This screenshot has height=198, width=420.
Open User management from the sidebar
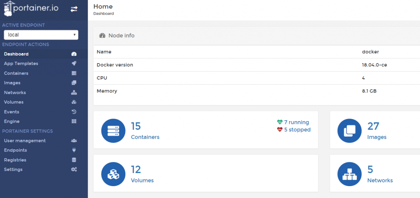pos(41,141)
